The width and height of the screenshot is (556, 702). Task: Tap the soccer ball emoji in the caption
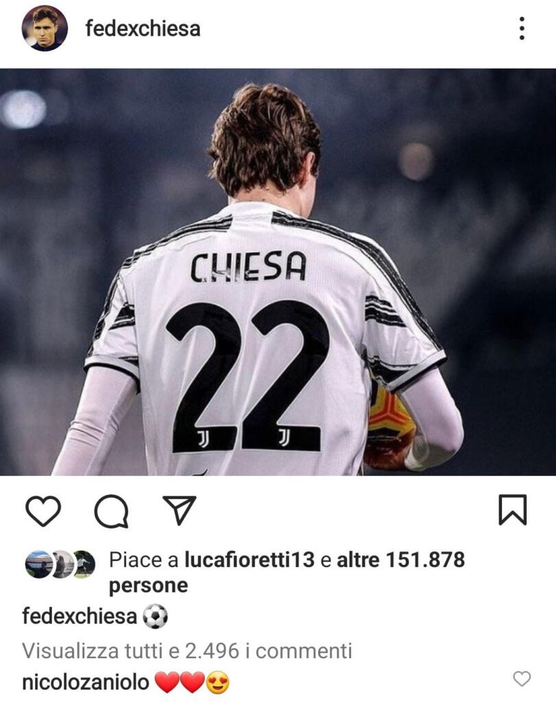(x=155, y=617)
